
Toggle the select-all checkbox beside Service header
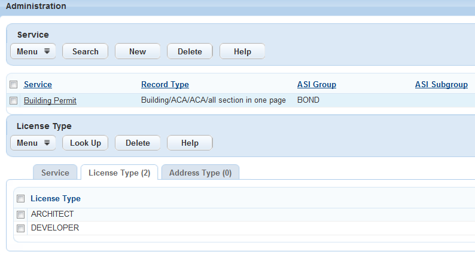click(x=14, y=85)
